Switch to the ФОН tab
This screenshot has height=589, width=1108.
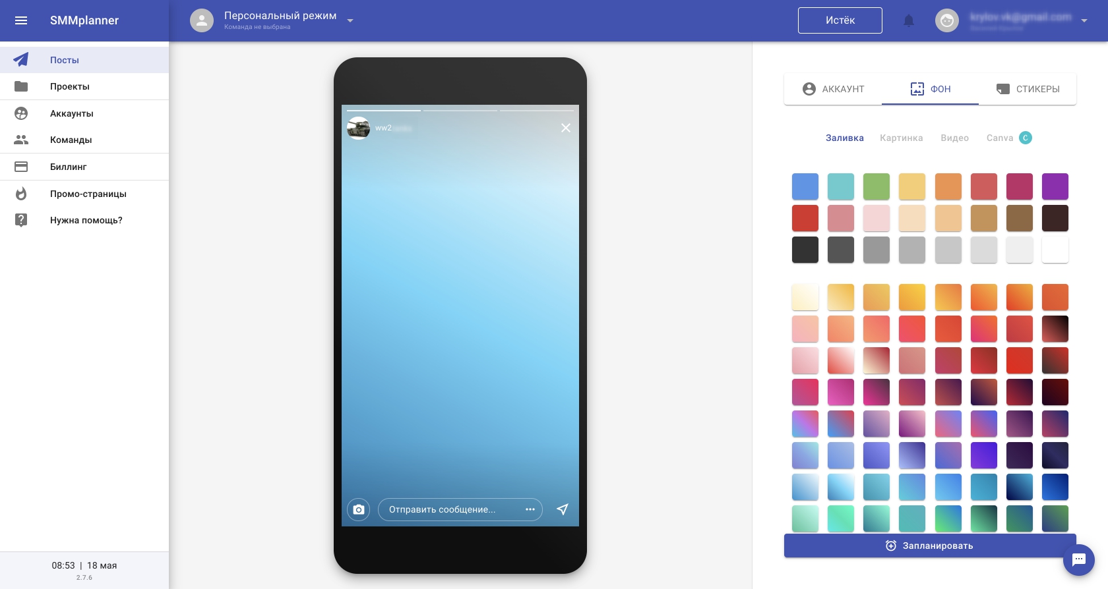[931, 89]
